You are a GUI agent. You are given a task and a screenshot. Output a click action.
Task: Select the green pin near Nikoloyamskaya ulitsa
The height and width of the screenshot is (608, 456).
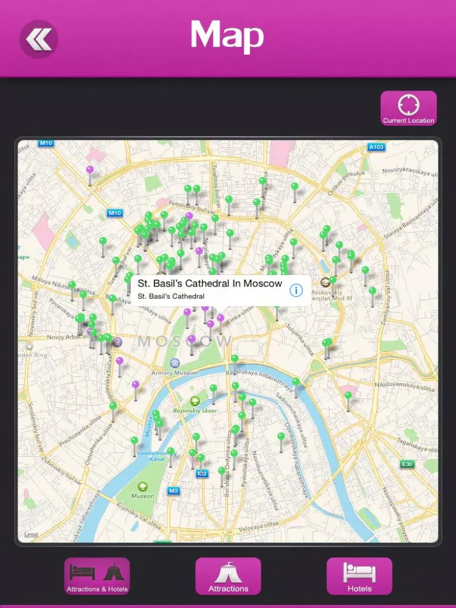pyautogui.click(x=348, y=396)
